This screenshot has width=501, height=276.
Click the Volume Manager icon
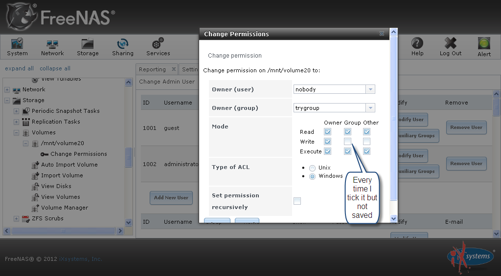pos(35,208)
